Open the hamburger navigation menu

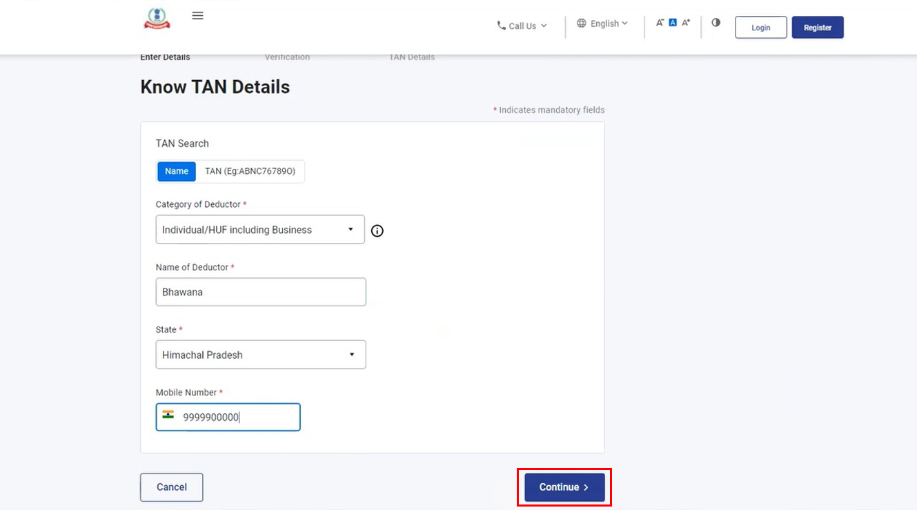tap(198, 14)
